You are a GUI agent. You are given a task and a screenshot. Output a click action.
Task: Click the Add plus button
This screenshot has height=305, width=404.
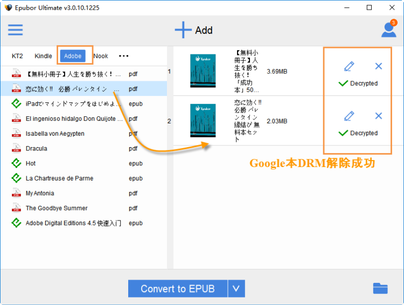click(x=194, y=30)
